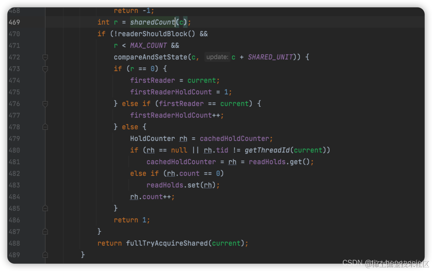The image size is (432, 271).
Task: Click readHolds.get() on line 481
Action: (279, 162)
